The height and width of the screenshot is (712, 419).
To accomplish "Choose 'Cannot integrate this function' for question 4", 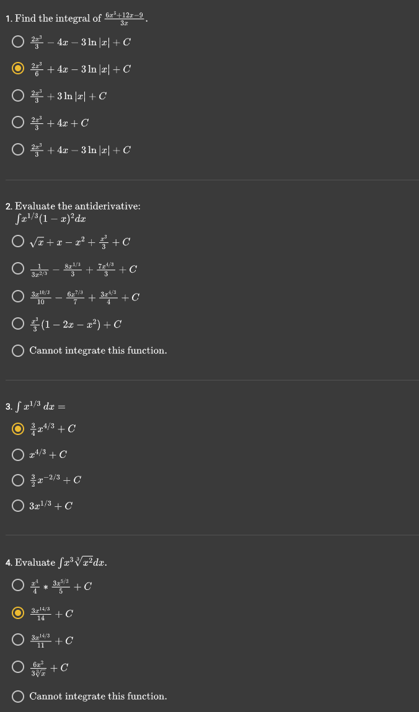I will tap(17, 696).
